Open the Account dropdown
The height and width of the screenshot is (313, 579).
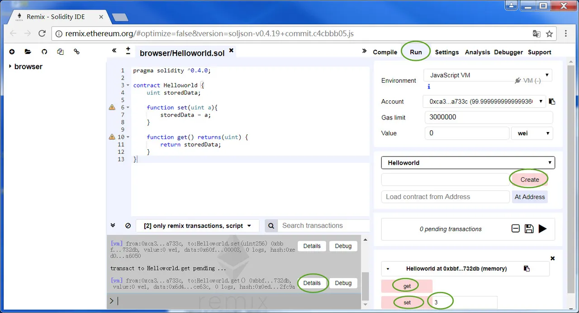pyautogui.click(x=484, y=102)
